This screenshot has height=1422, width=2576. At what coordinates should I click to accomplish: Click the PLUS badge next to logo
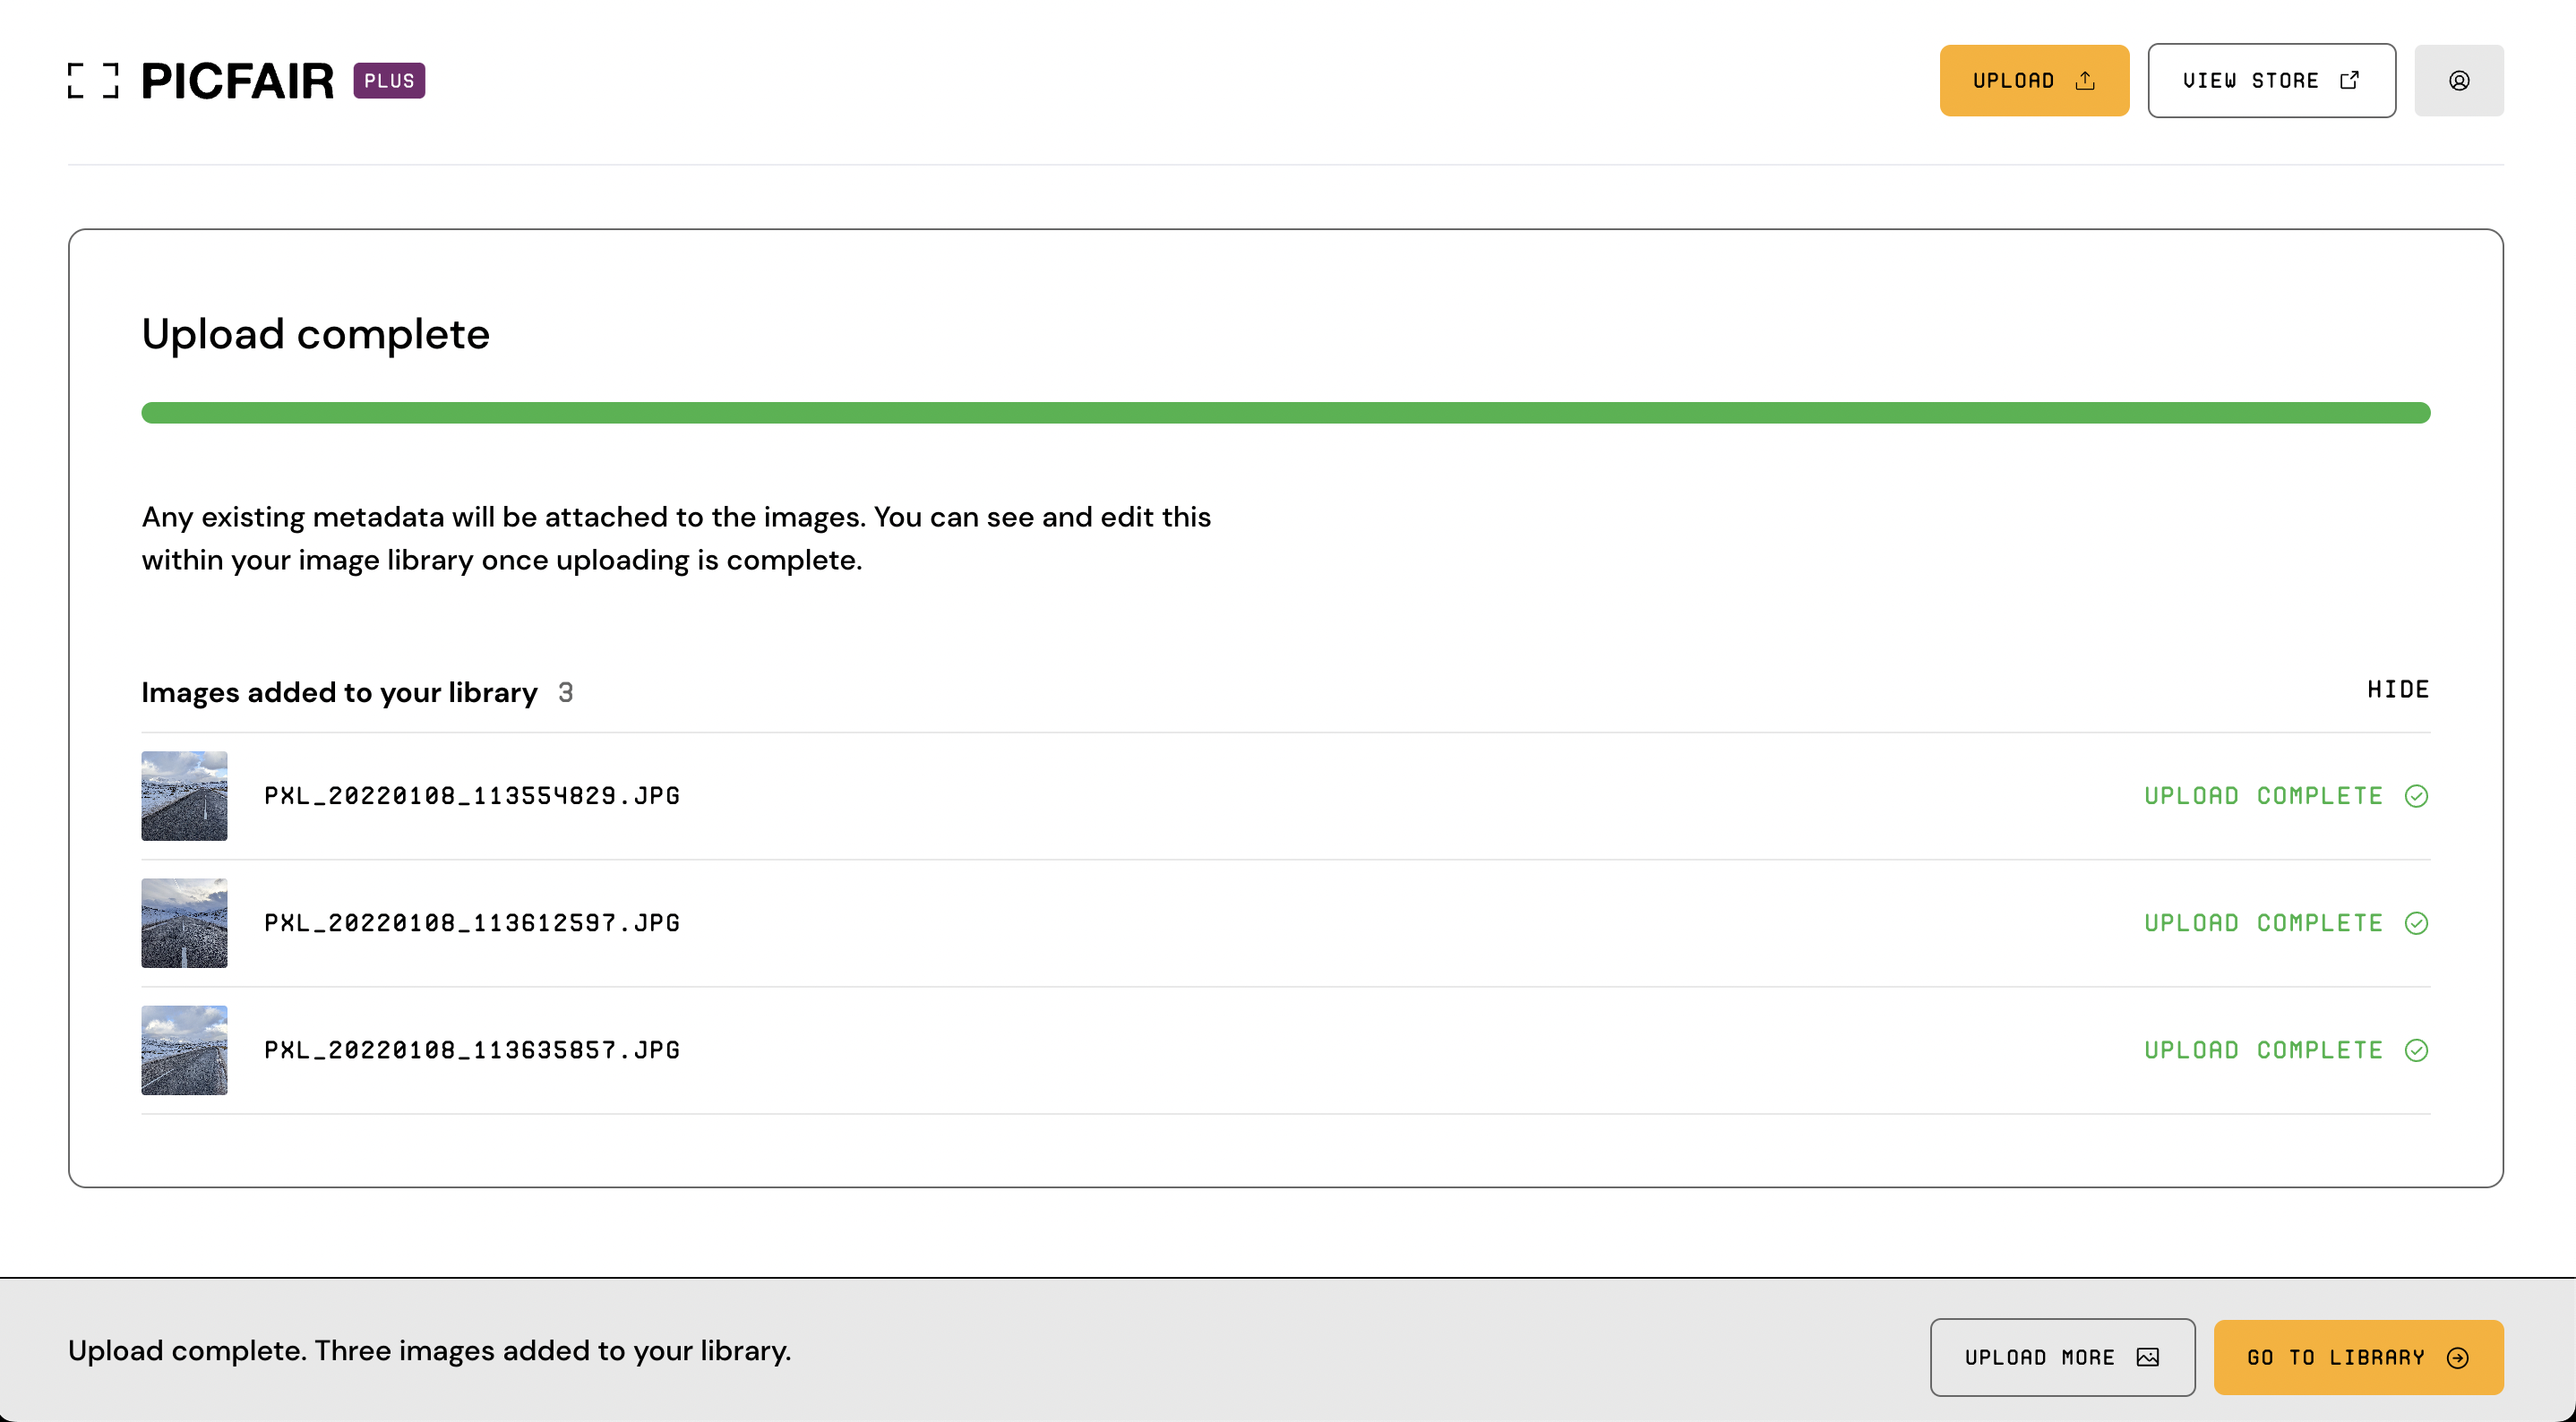pos(389,81)
